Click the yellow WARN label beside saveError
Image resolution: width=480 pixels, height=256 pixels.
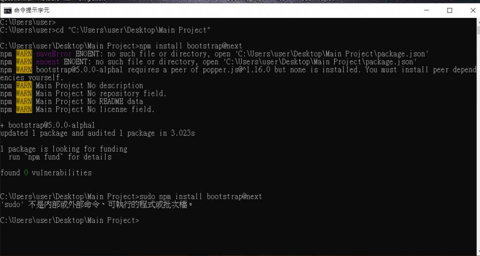click(24, 54)
